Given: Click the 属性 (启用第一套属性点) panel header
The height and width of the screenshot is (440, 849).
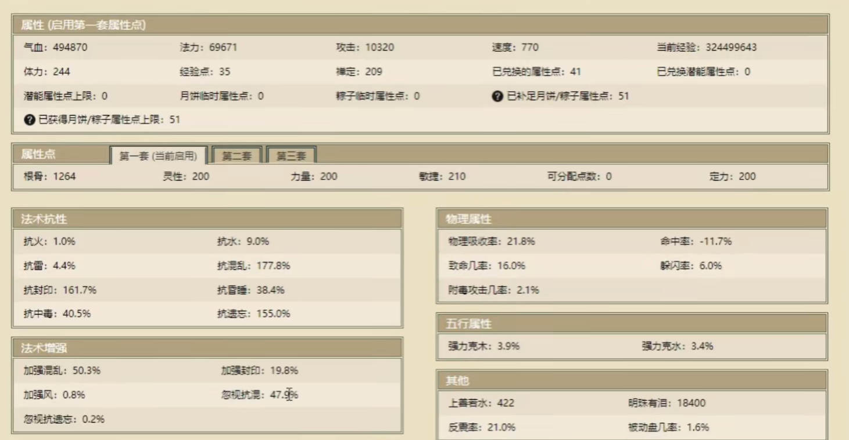Looking at the screenshot, I should point(83,25).
